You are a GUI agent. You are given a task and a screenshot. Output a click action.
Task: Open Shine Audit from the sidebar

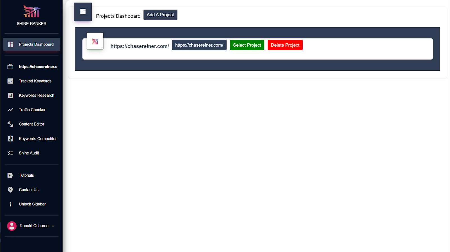[31, 153]
